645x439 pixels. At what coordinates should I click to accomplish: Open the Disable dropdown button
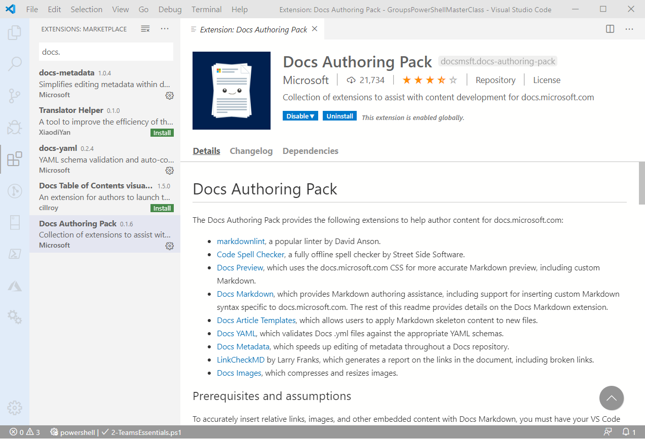click(300, 116)
